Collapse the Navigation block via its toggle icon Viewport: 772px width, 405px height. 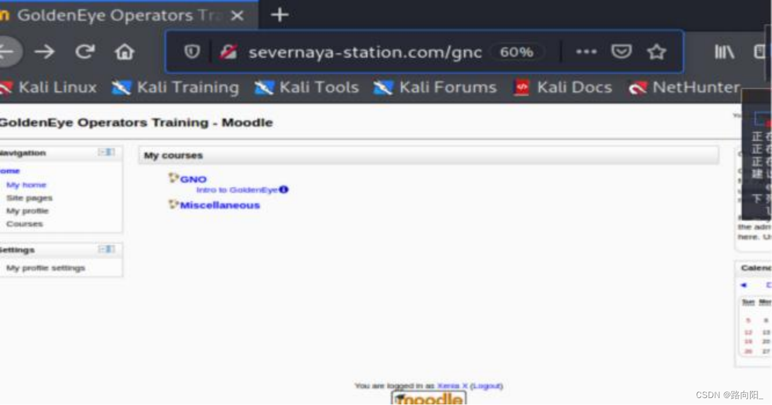106,152
